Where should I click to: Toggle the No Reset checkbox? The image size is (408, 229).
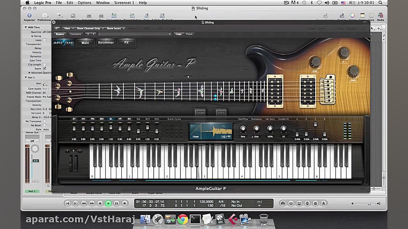tap(45, 125)
